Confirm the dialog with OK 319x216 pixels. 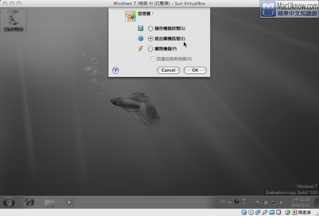coord(195,70)
